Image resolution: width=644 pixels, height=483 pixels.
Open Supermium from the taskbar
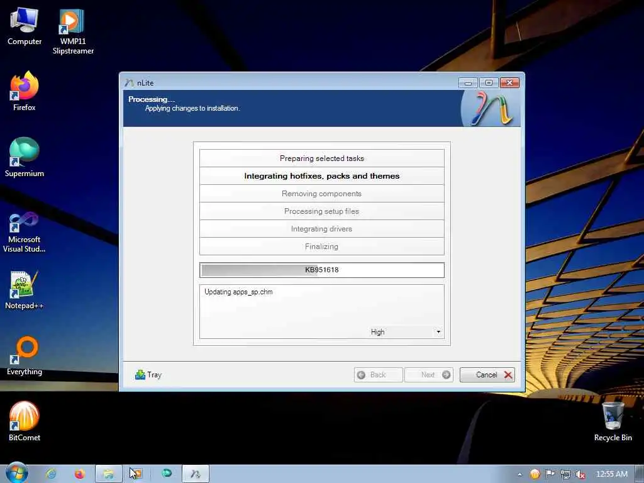[x=167, y=474]
